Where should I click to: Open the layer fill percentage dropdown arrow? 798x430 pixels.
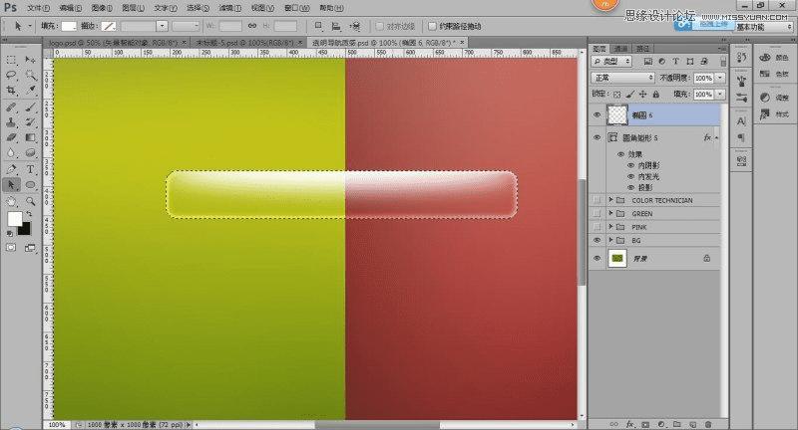[x=720, y=95]
